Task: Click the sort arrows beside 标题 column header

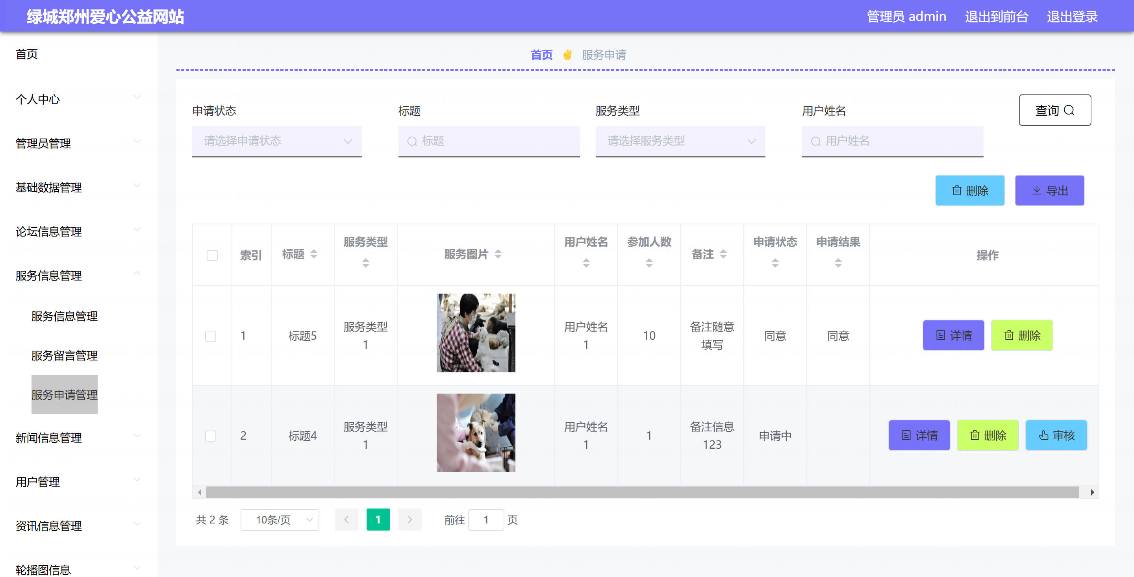Action: (x=313, y=254)
